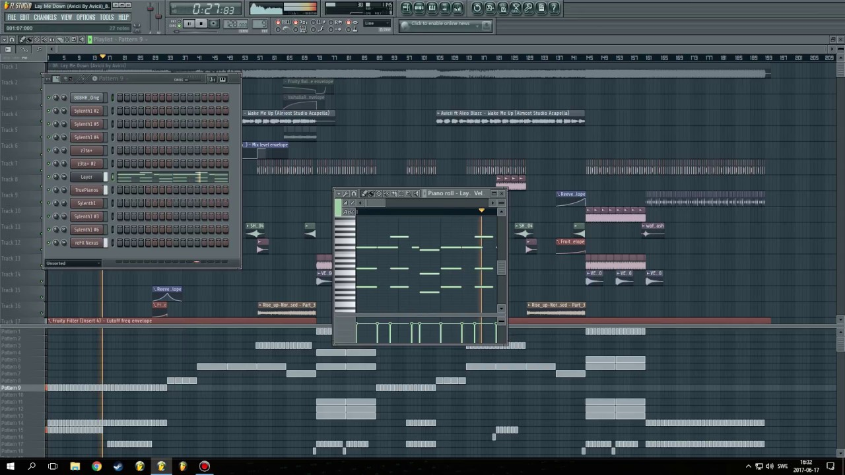The width and height of the screenshot is (845, 475).
Task: Open the VIEW menu
Action: click(x=67, y=17)
